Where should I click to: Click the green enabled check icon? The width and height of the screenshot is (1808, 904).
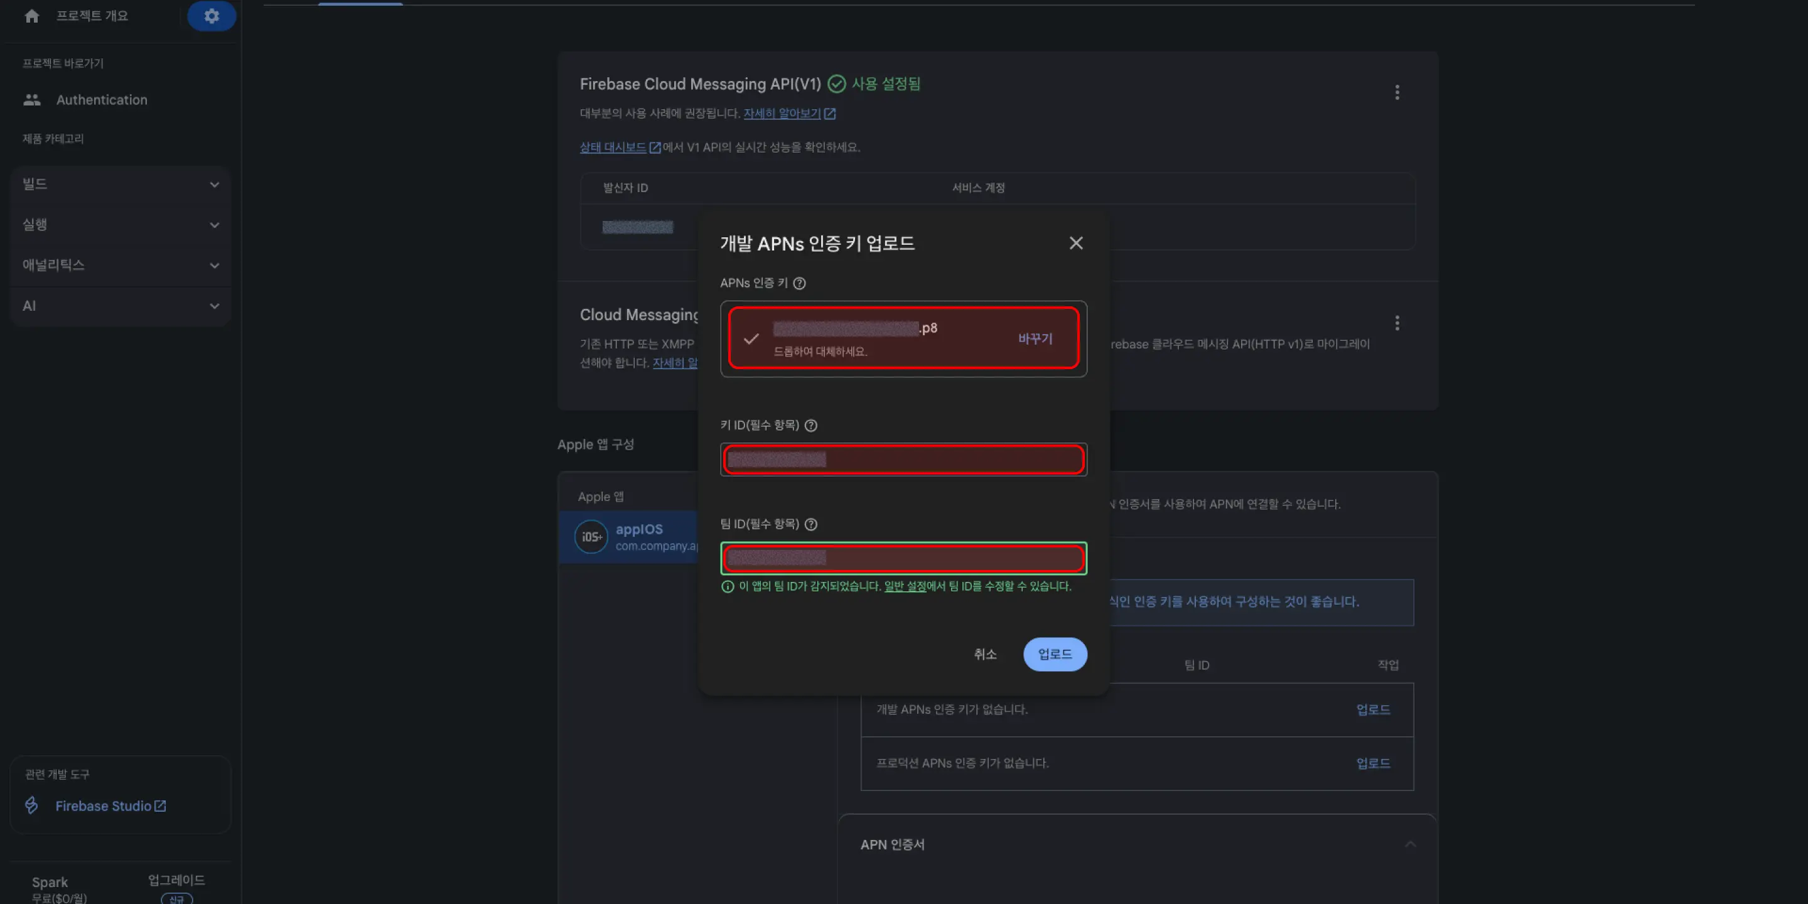pyautogui.click(x=836, y=84)
